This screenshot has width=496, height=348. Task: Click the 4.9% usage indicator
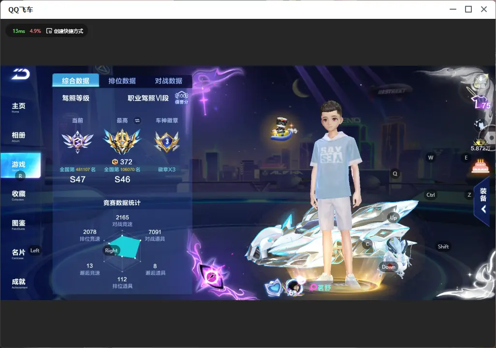click(35, 31)
